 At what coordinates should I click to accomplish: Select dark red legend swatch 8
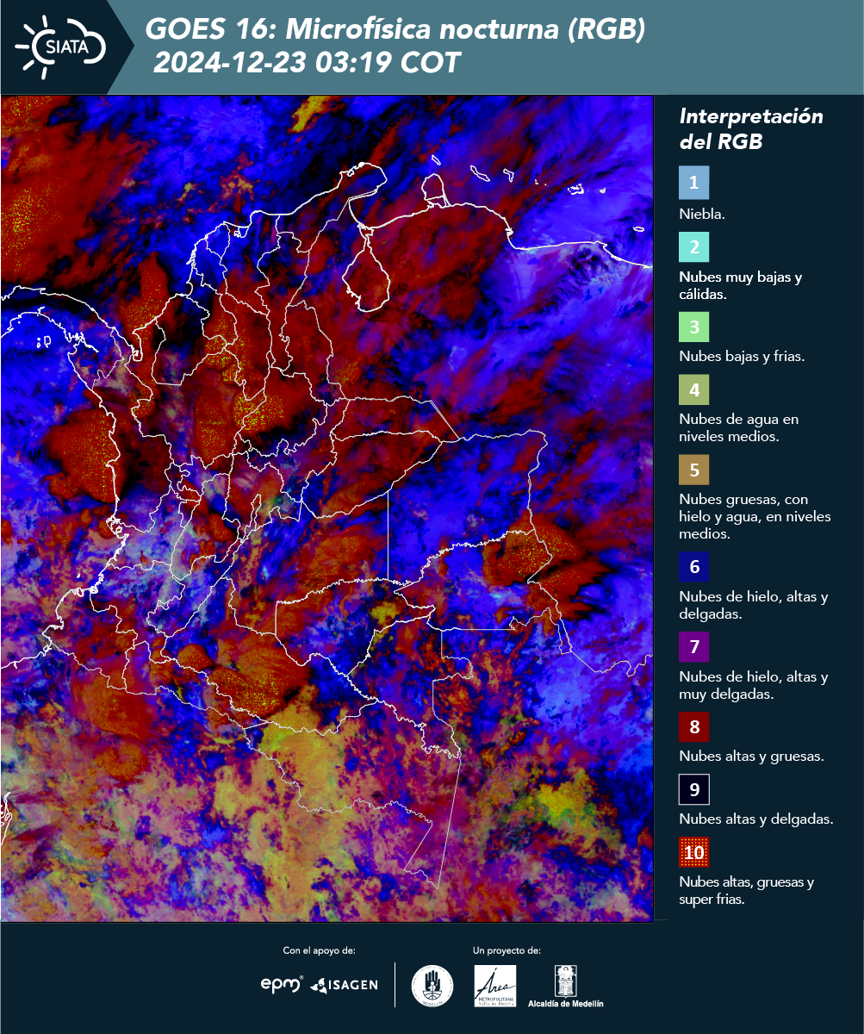[693, 726]
